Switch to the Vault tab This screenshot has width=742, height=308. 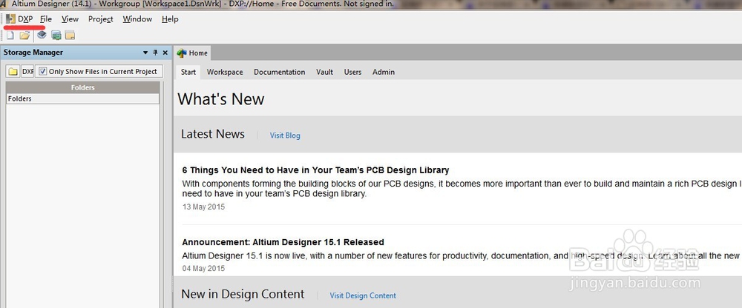[x=325, y=72]
